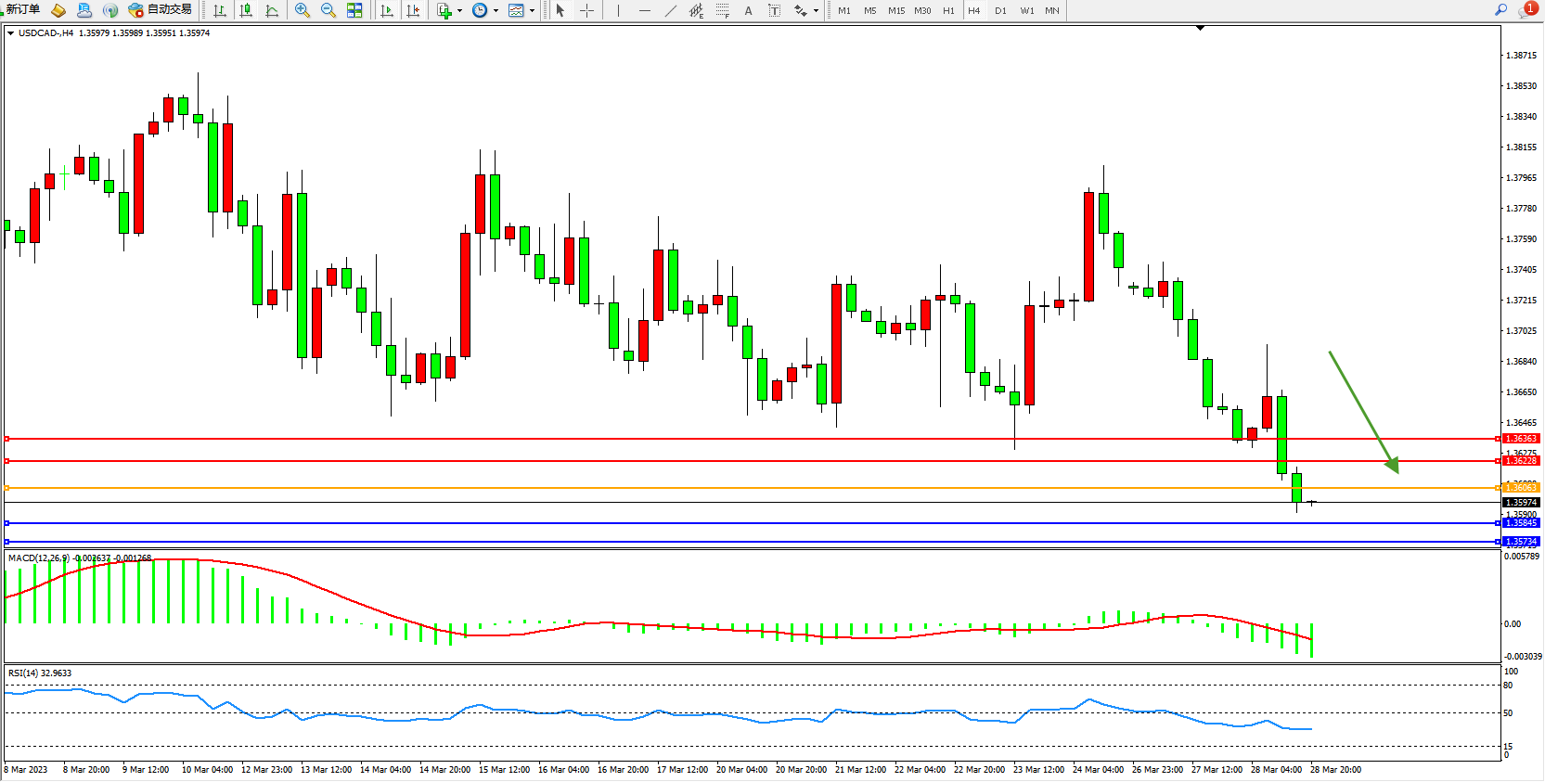Click the zoom out magnifier icon
Viewport: 1545px width, 782px height.
tap(328, 10)
